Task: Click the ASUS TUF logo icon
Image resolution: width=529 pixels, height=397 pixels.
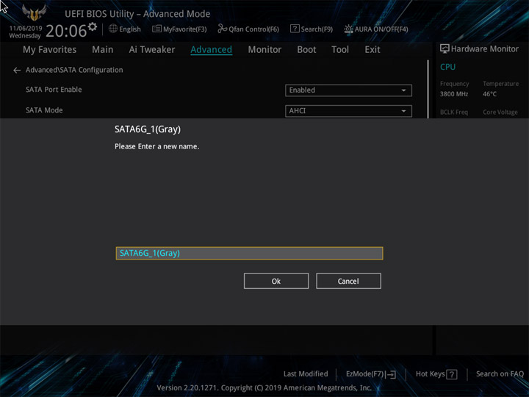Action: click(x=34, y=12)
